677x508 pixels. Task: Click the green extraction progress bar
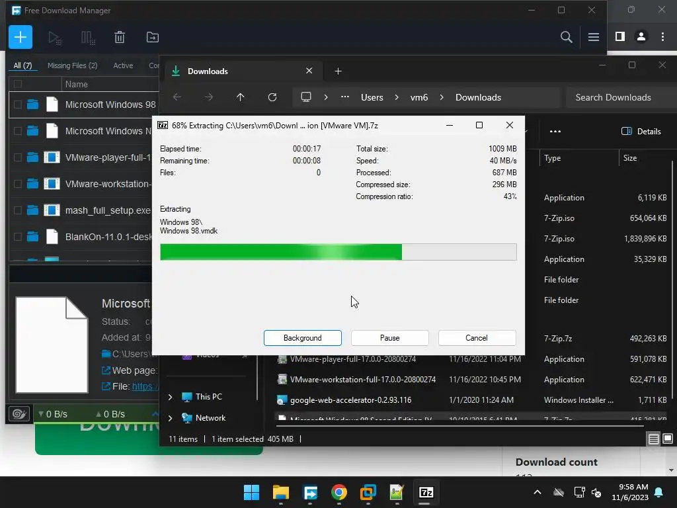point(338,252)
